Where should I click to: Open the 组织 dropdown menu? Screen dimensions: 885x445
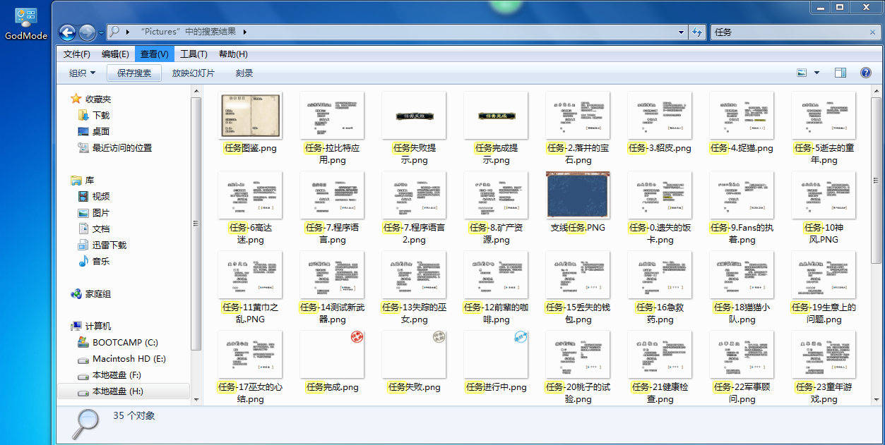[x=82, y=73]
